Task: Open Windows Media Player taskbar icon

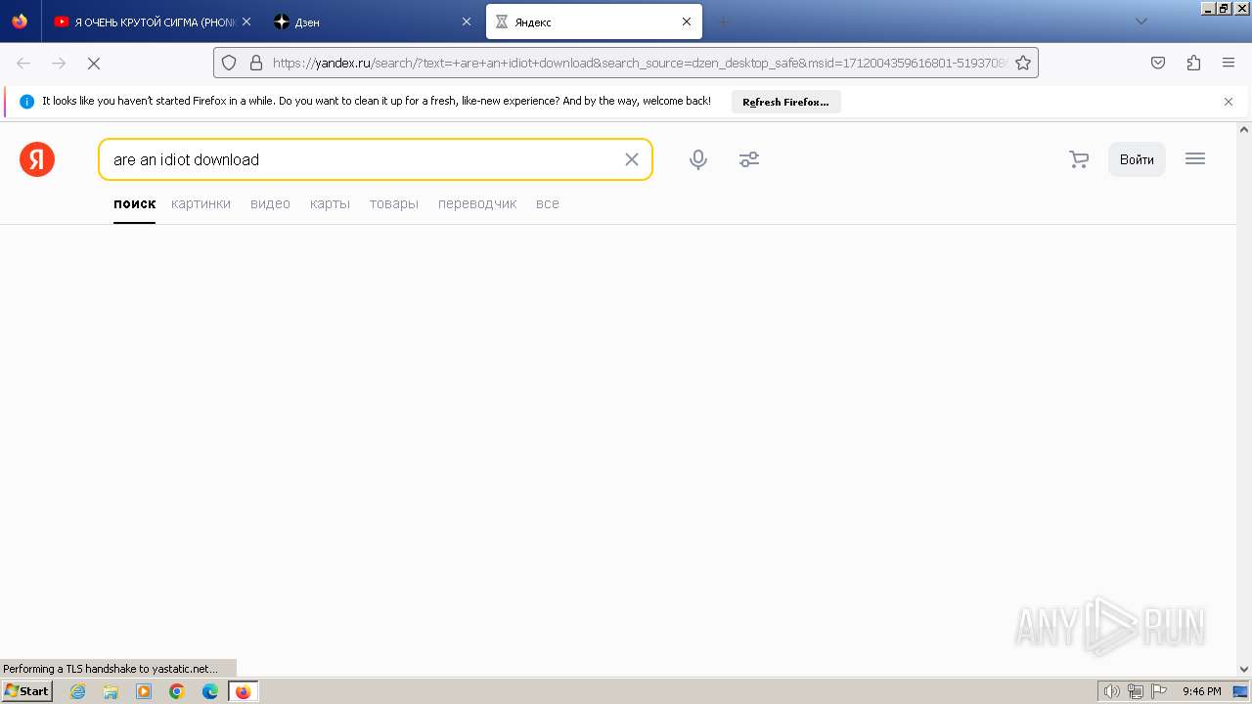Action: click(144, 691)
